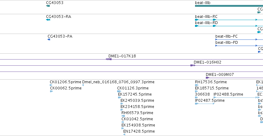Click the DME1-009M07 clone marker
263x136 pixels.
(207, 78)
